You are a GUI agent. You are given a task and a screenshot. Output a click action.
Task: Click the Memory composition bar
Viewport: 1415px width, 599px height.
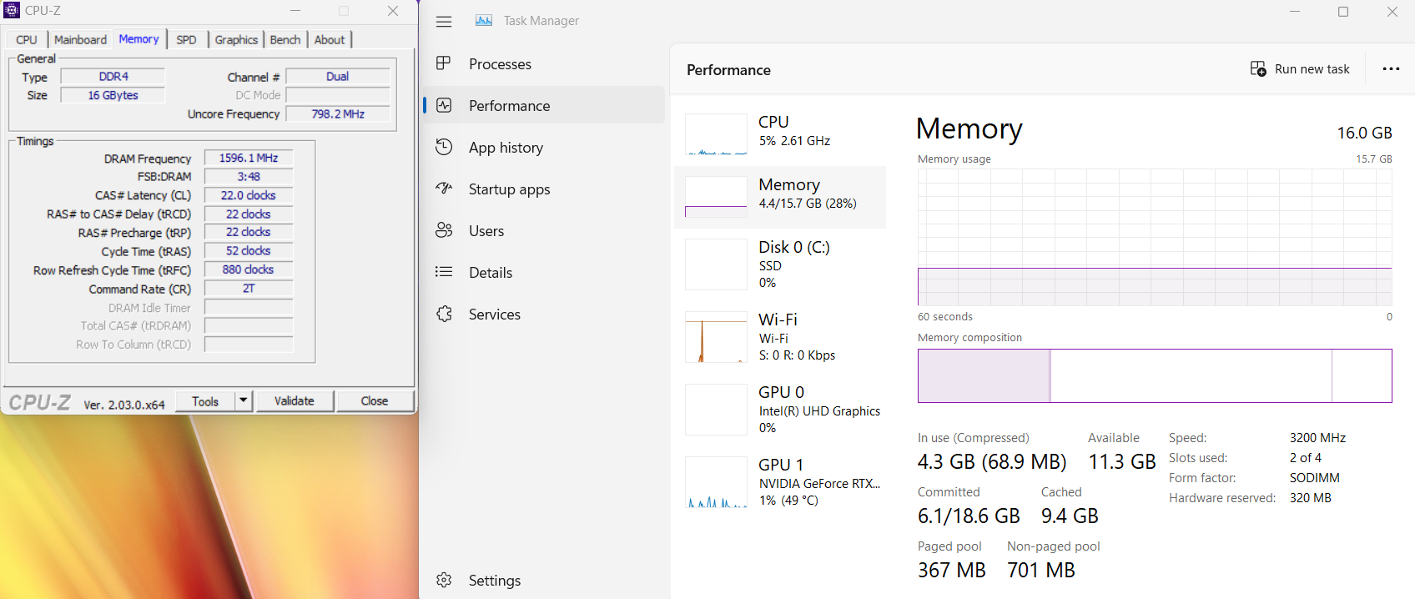(x=1155, y=375)
